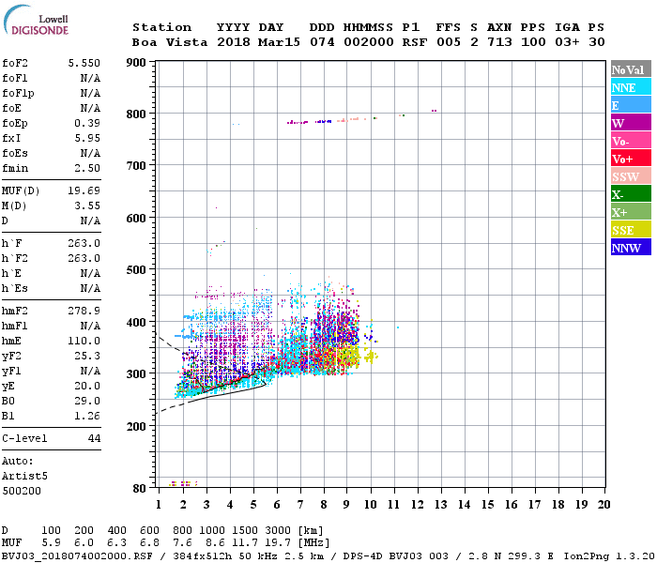
Task: Click the B1 value 1.26
Action: coord(87,416)
